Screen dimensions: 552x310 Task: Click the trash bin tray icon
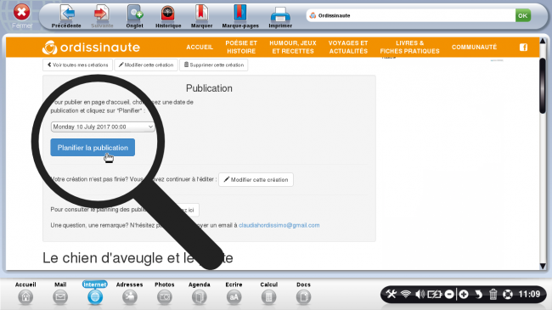click(493, 294)
